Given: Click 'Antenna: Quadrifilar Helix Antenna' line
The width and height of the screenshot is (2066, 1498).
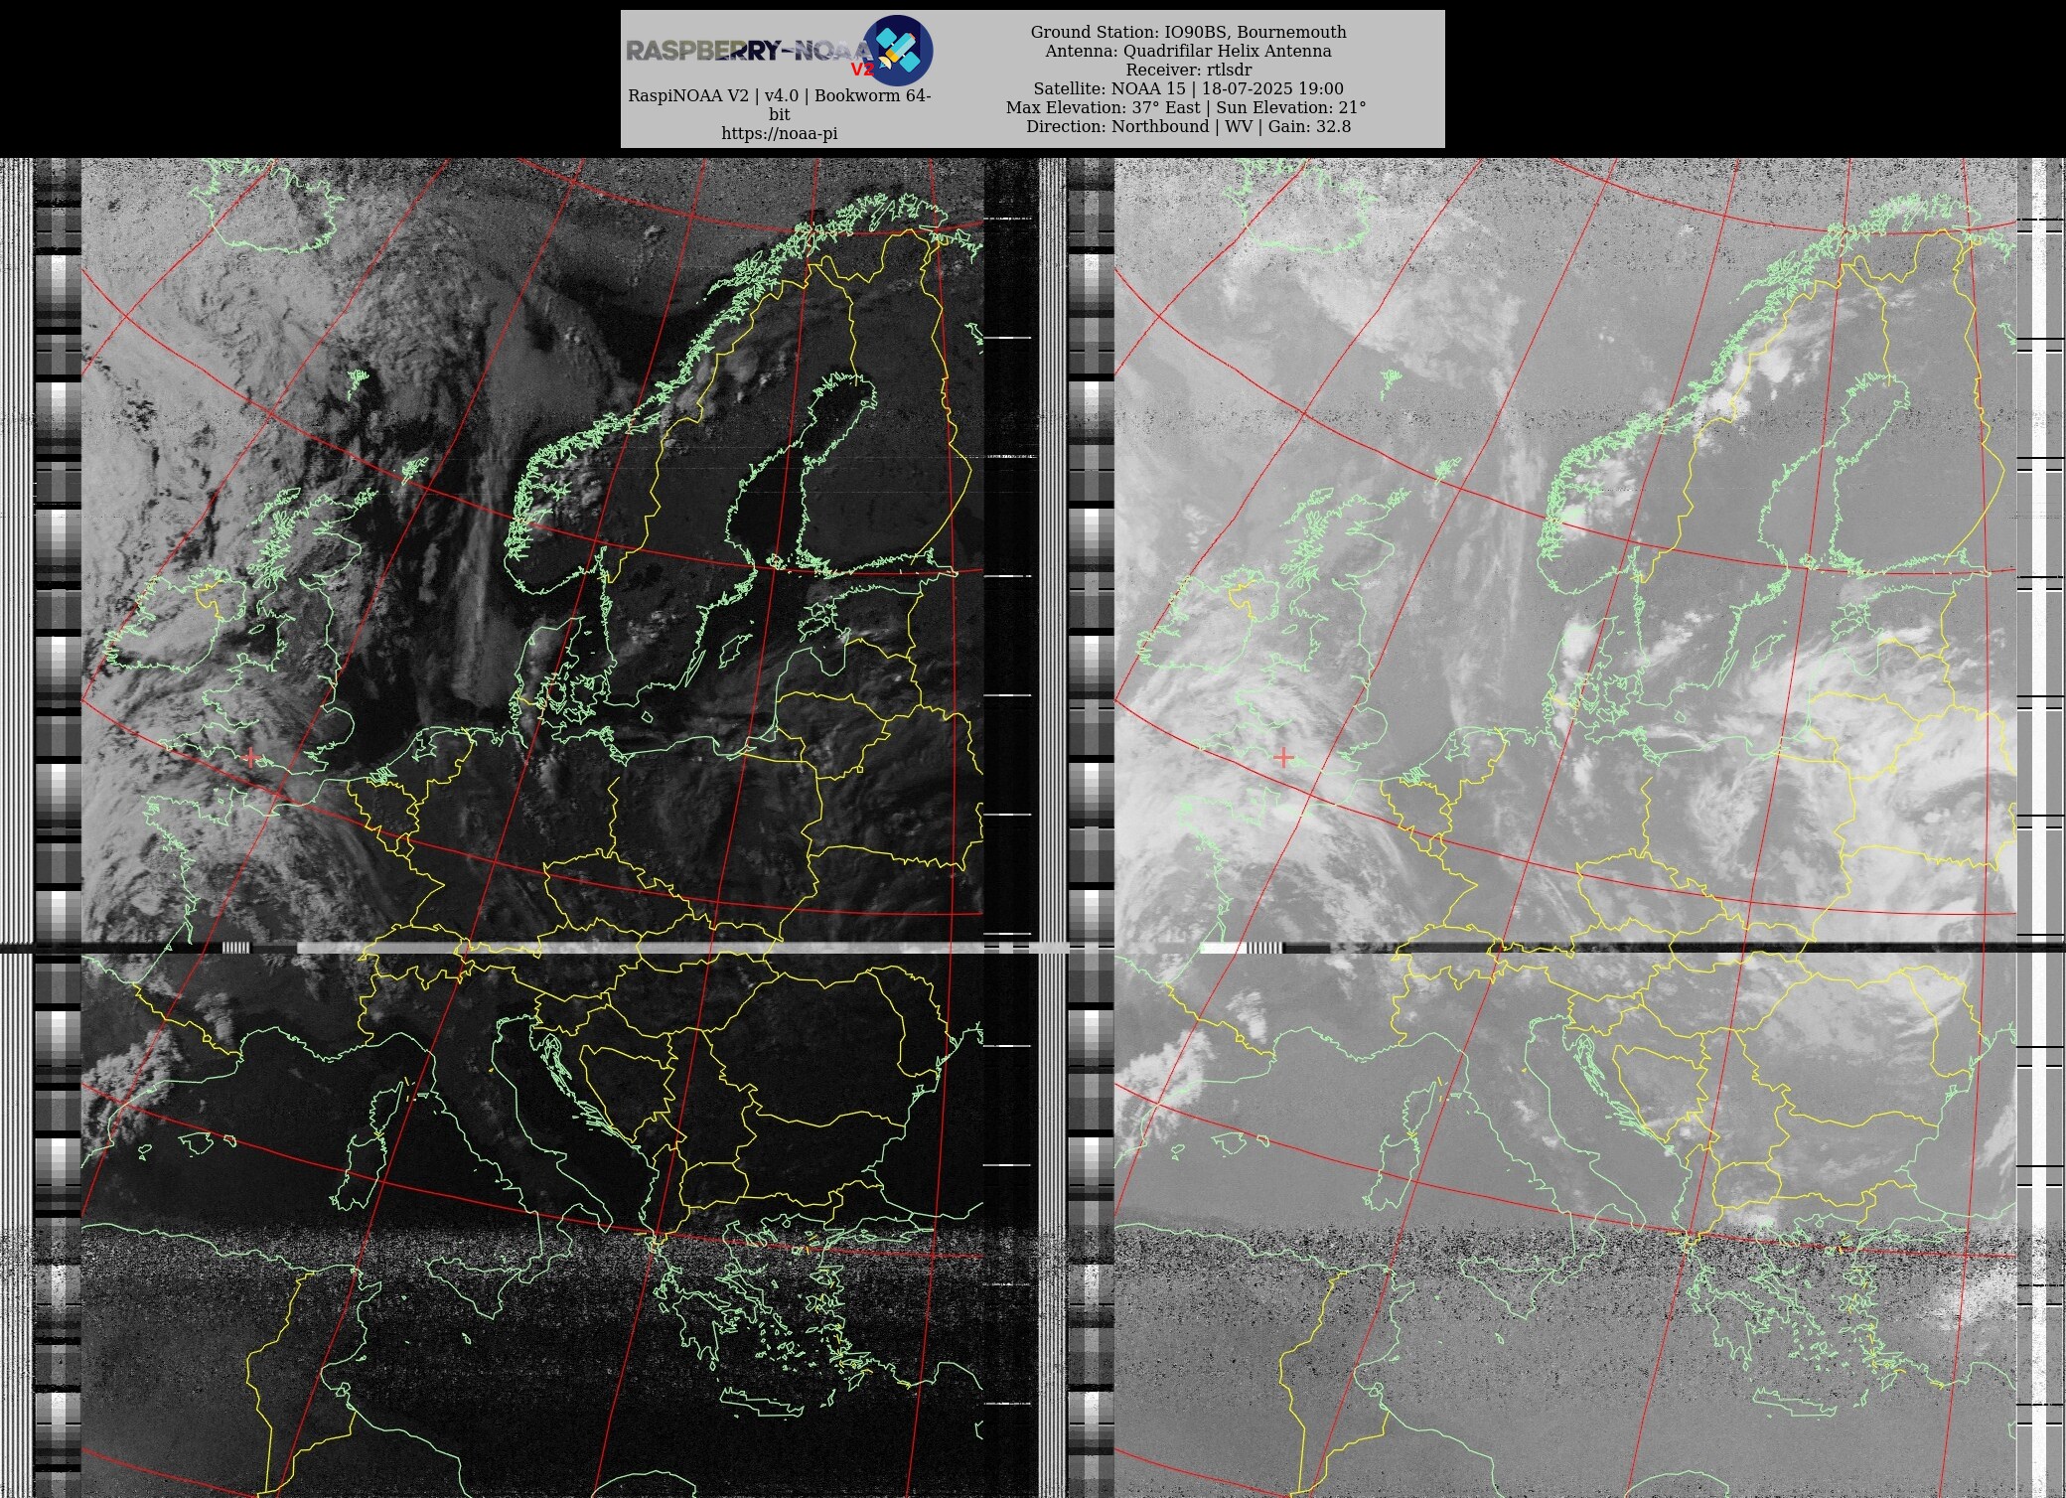Looking at the screenshot, I should tap(1188, 51).
